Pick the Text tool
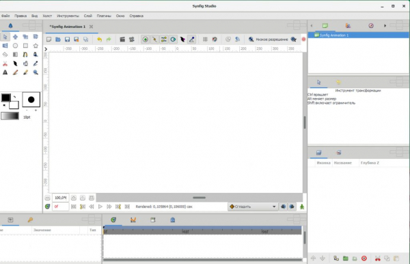410x264 pixels. 5,72
